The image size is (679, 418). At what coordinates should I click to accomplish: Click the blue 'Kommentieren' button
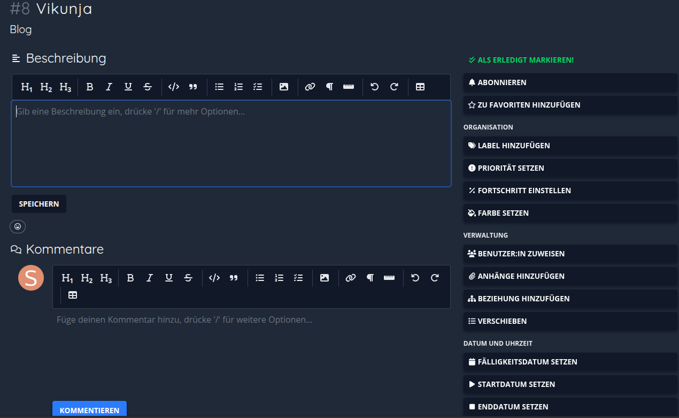(x=89, y=410)
